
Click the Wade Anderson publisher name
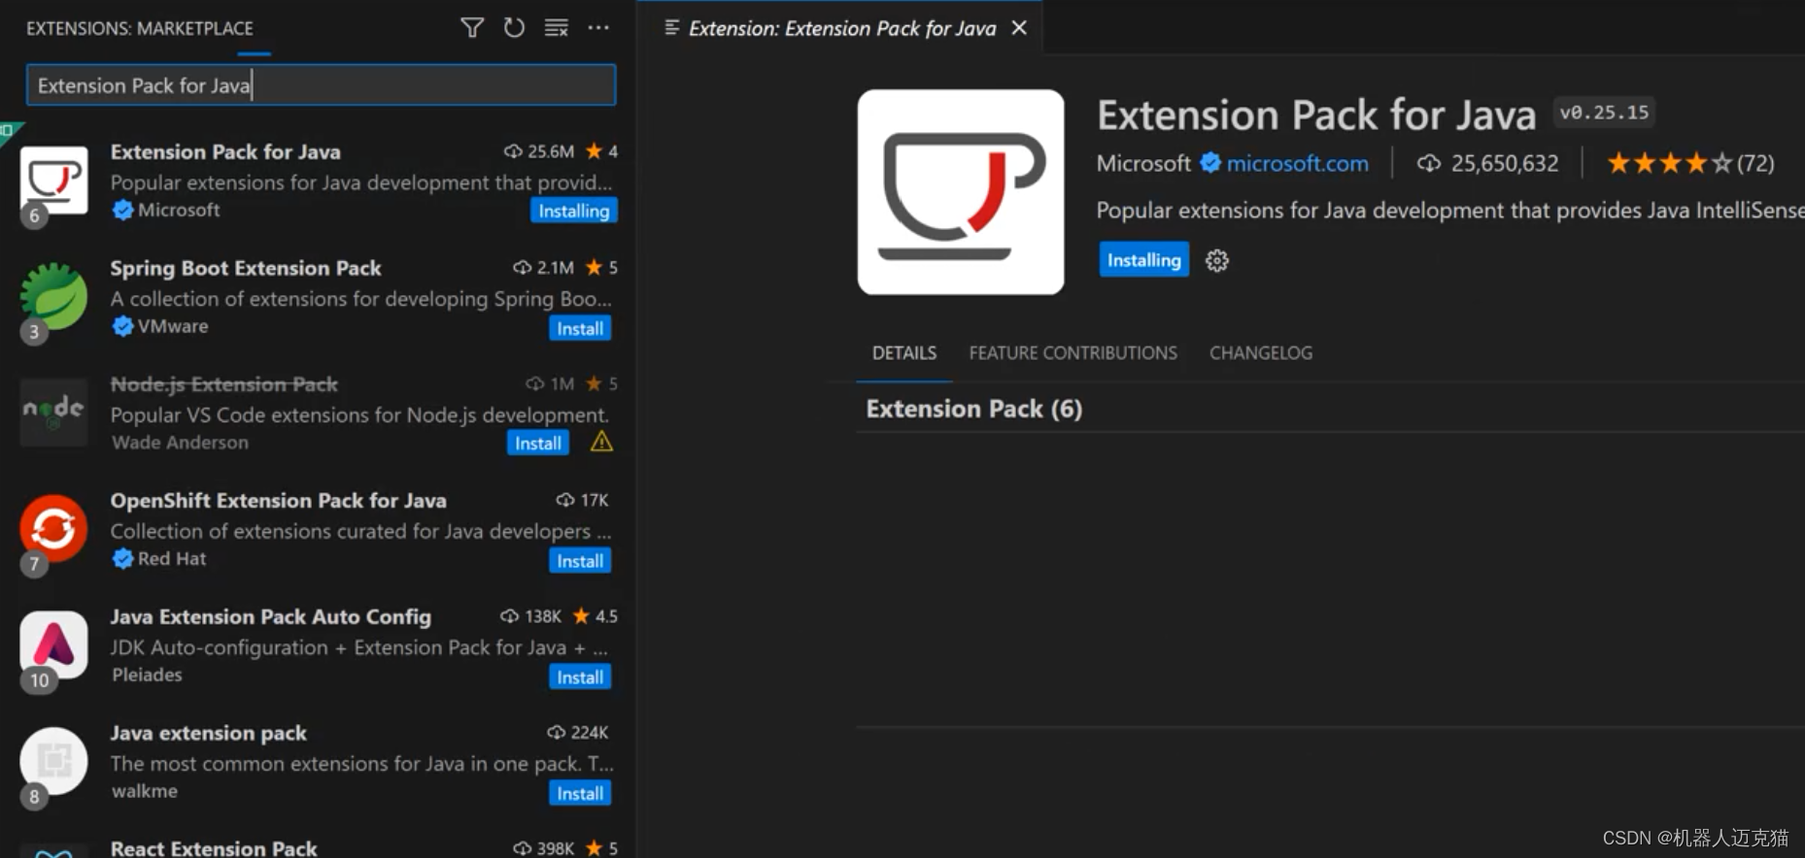180,443
